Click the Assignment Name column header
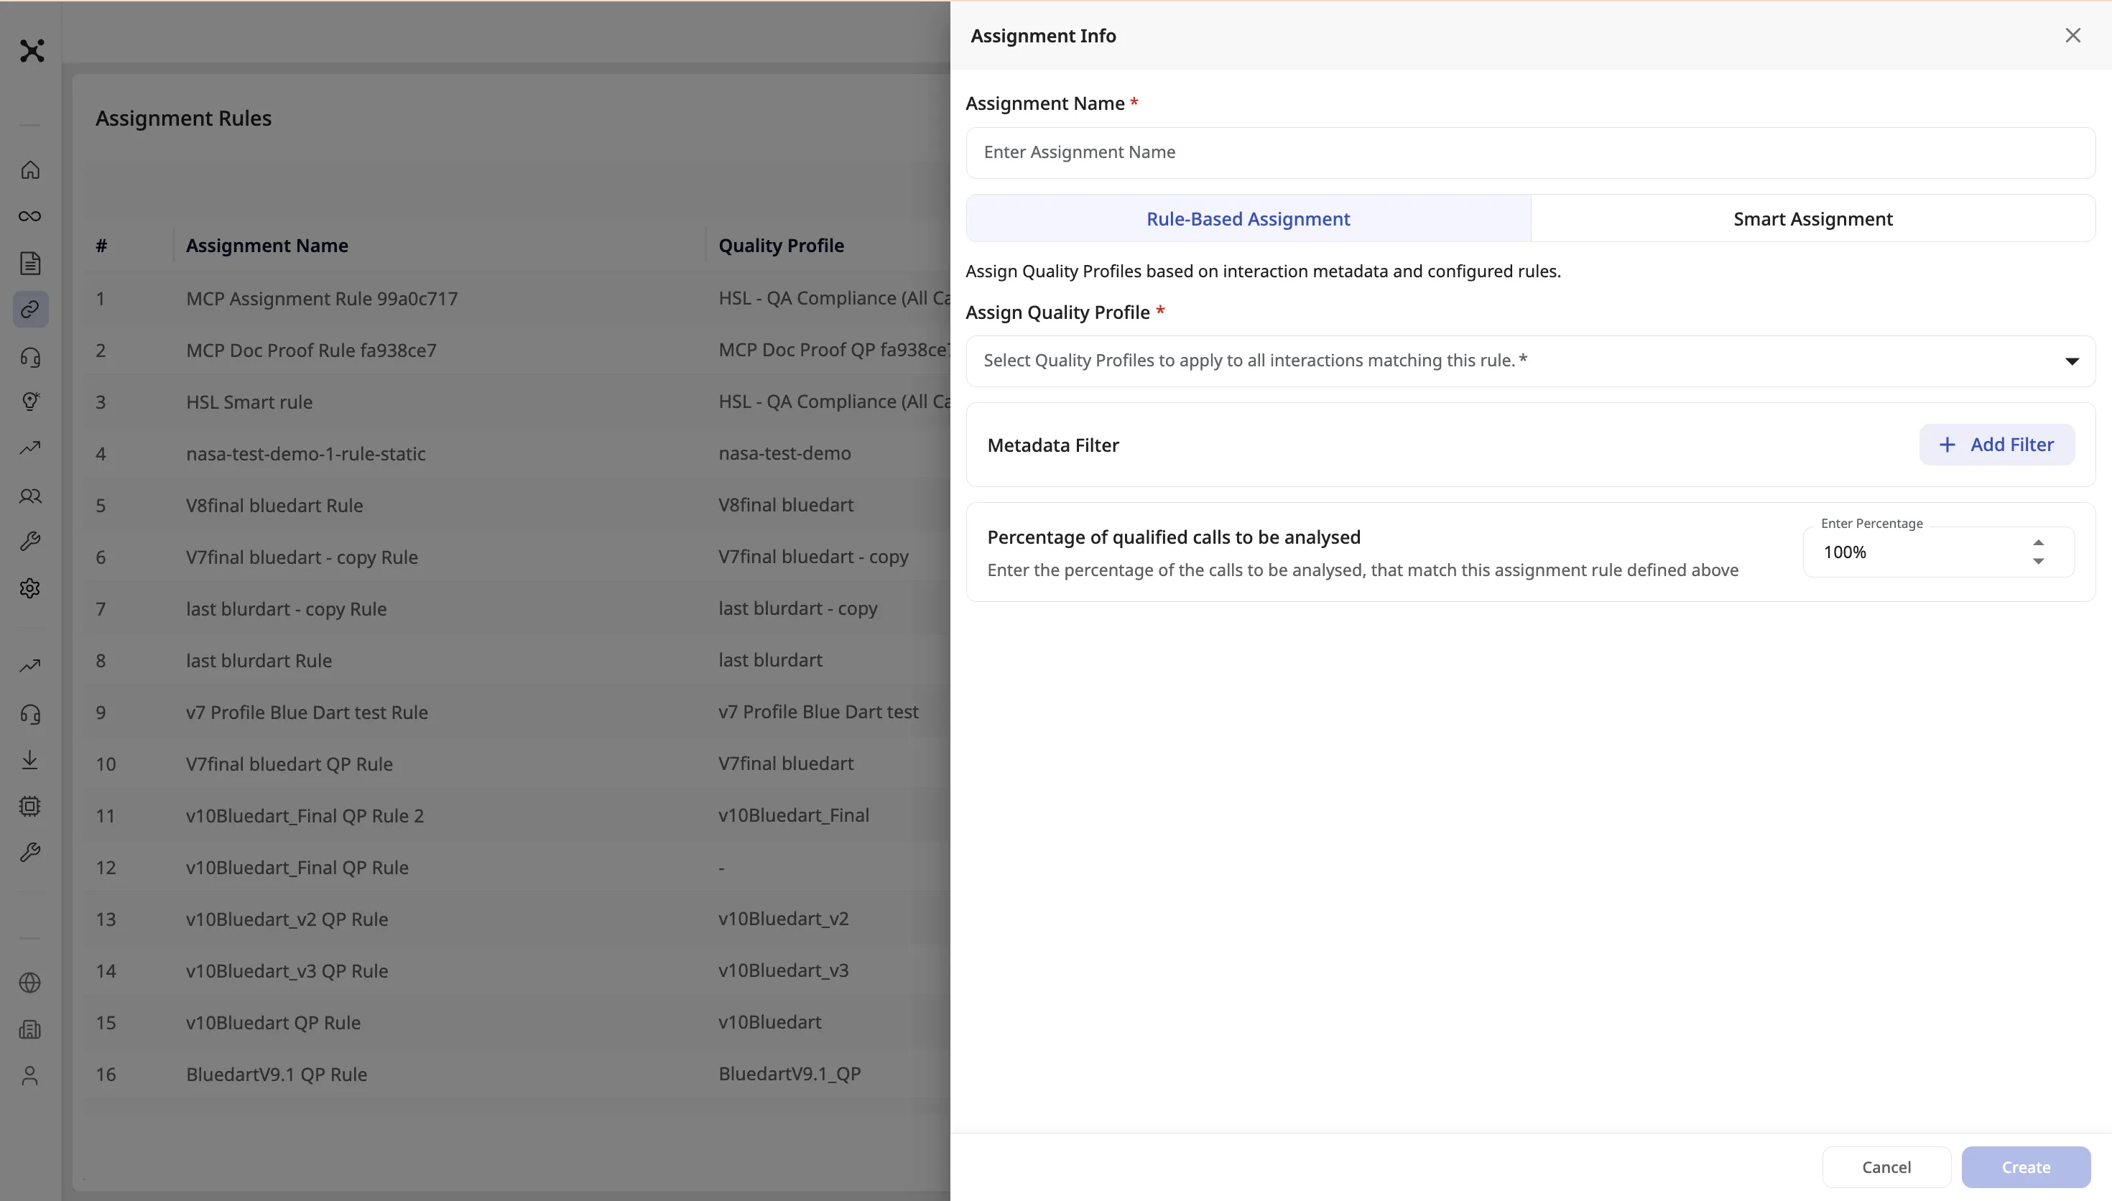This screenshot has height=1201, width=2112. [x=267, y=246]
